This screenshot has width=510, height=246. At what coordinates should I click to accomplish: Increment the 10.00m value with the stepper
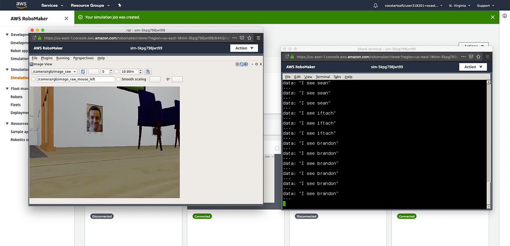140,69
